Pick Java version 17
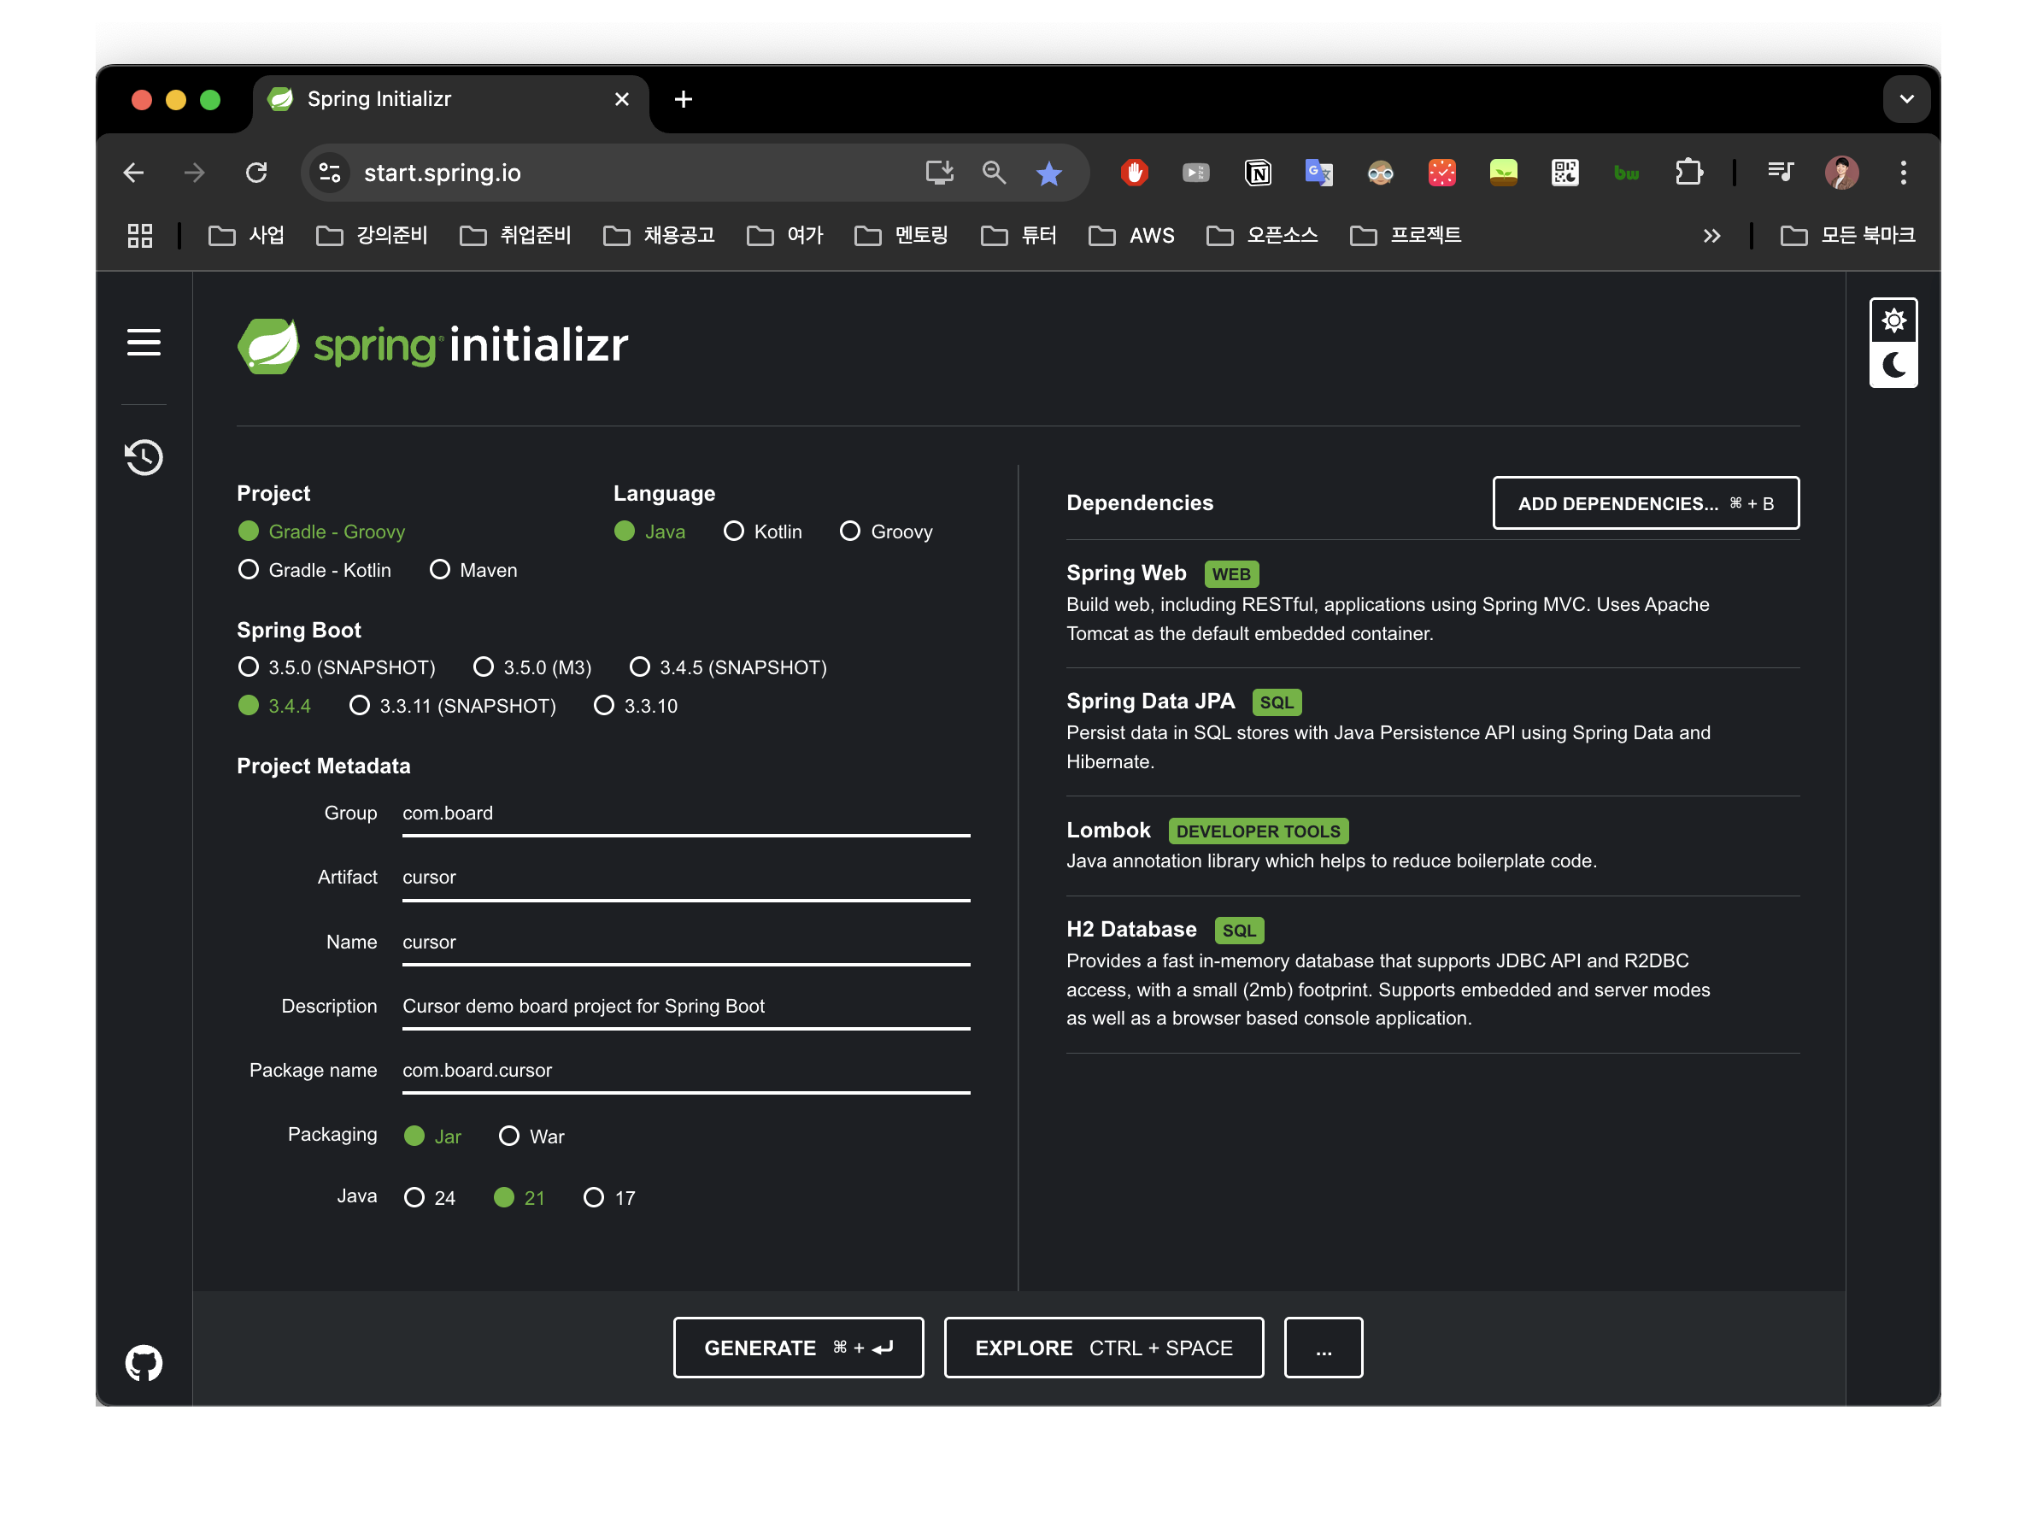The width and height of the screenshot is (2037, 1533). pyautogui.click(x=594, y=1197)
